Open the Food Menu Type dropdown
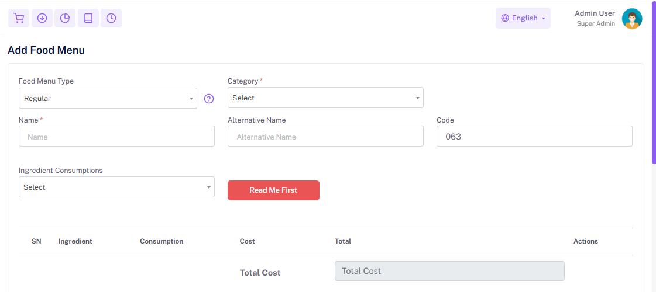 coord(108,98)
